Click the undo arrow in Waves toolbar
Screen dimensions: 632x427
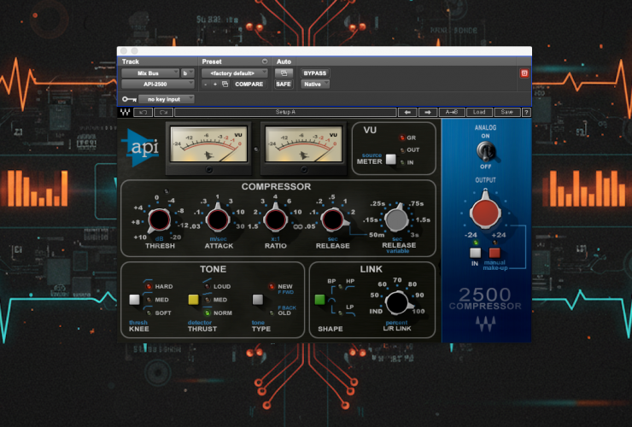[x=143, y=113]
